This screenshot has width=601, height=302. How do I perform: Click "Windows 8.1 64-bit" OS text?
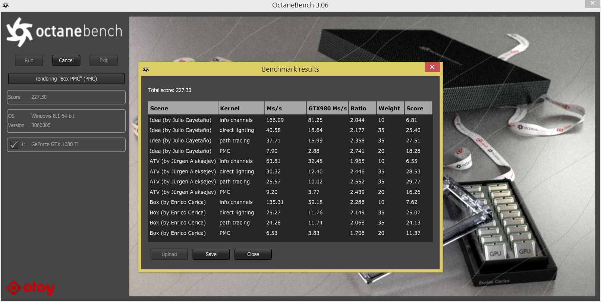(53, 116)
